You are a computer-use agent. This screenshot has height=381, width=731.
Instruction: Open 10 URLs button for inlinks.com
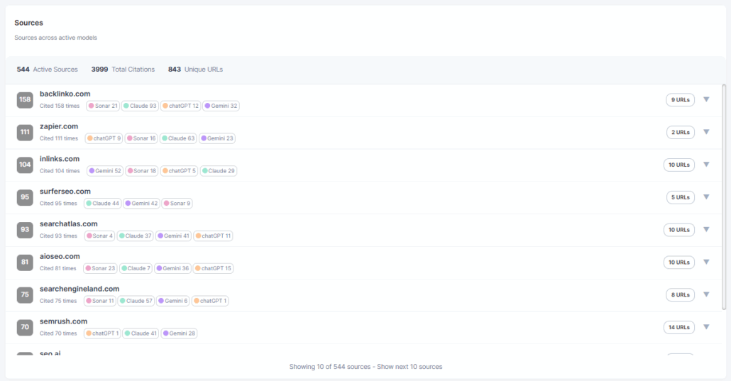click(678, 165)
